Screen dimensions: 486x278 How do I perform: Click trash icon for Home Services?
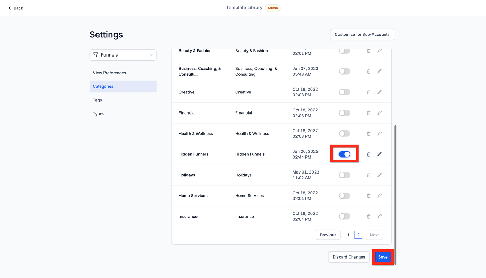tap(369, 196)
